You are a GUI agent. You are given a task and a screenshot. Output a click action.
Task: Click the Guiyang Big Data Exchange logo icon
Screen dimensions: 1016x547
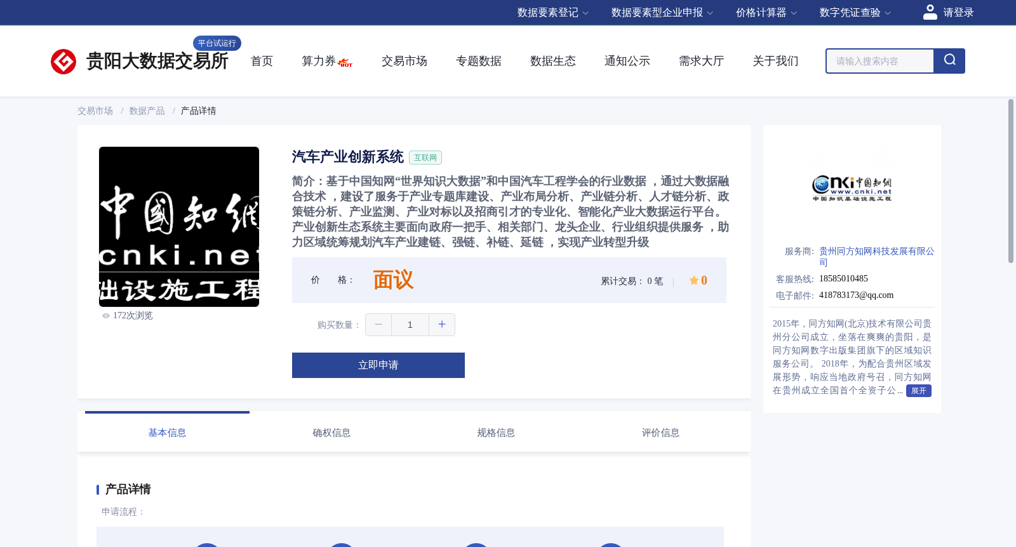(x=63, y=62)
